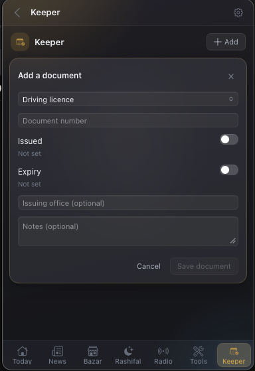
Task: Cancel adding the document
Action: [149, 266]
